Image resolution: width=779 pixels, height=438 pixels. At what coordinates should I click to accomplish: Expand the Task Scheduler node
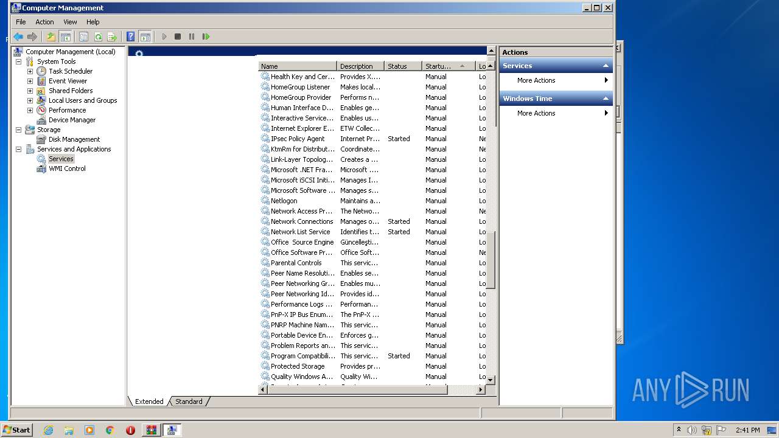coord(30,71)
